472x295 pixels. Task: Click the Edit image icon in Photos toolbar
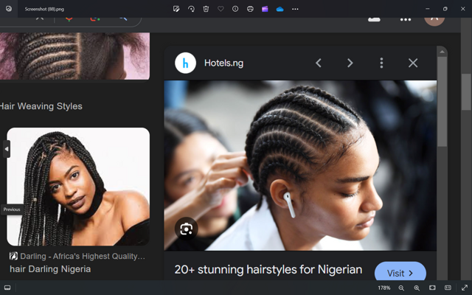[176, 9]
